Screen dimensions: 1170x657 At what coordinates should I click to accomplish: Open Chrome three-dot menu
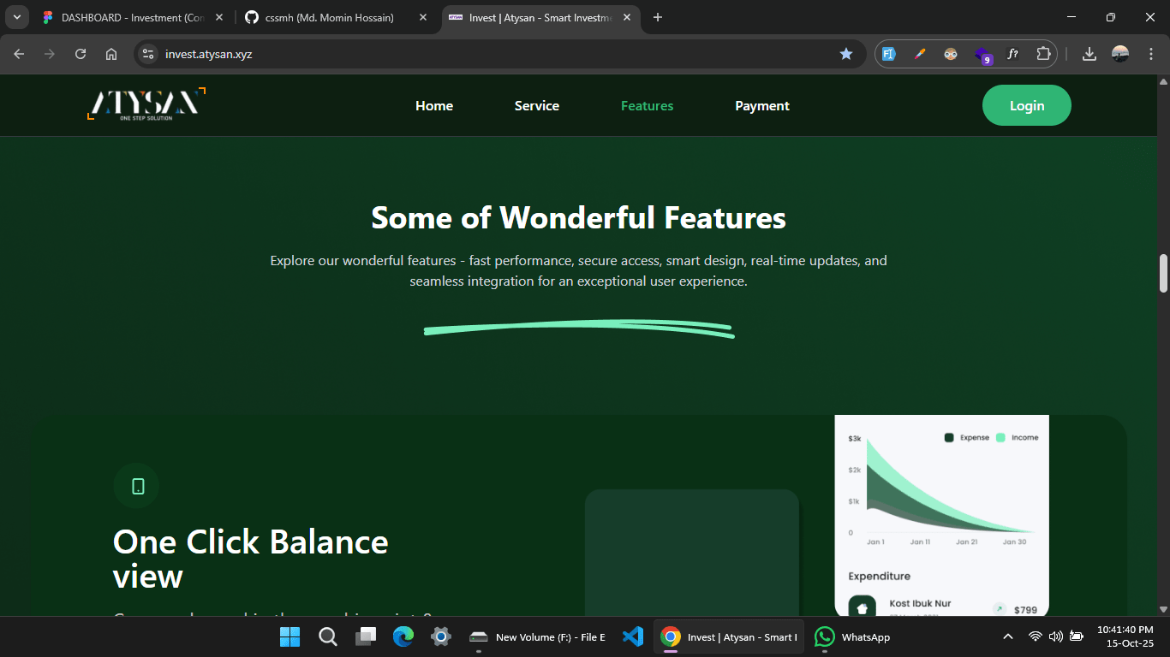tap(1148, 54)
